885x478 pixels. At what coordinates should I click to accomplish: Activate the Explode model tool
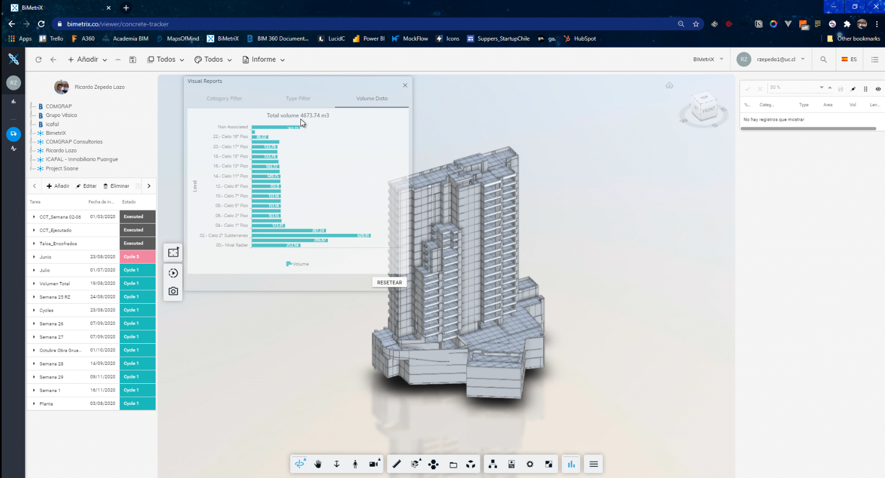pyautogui.click(x=471, y=464)
